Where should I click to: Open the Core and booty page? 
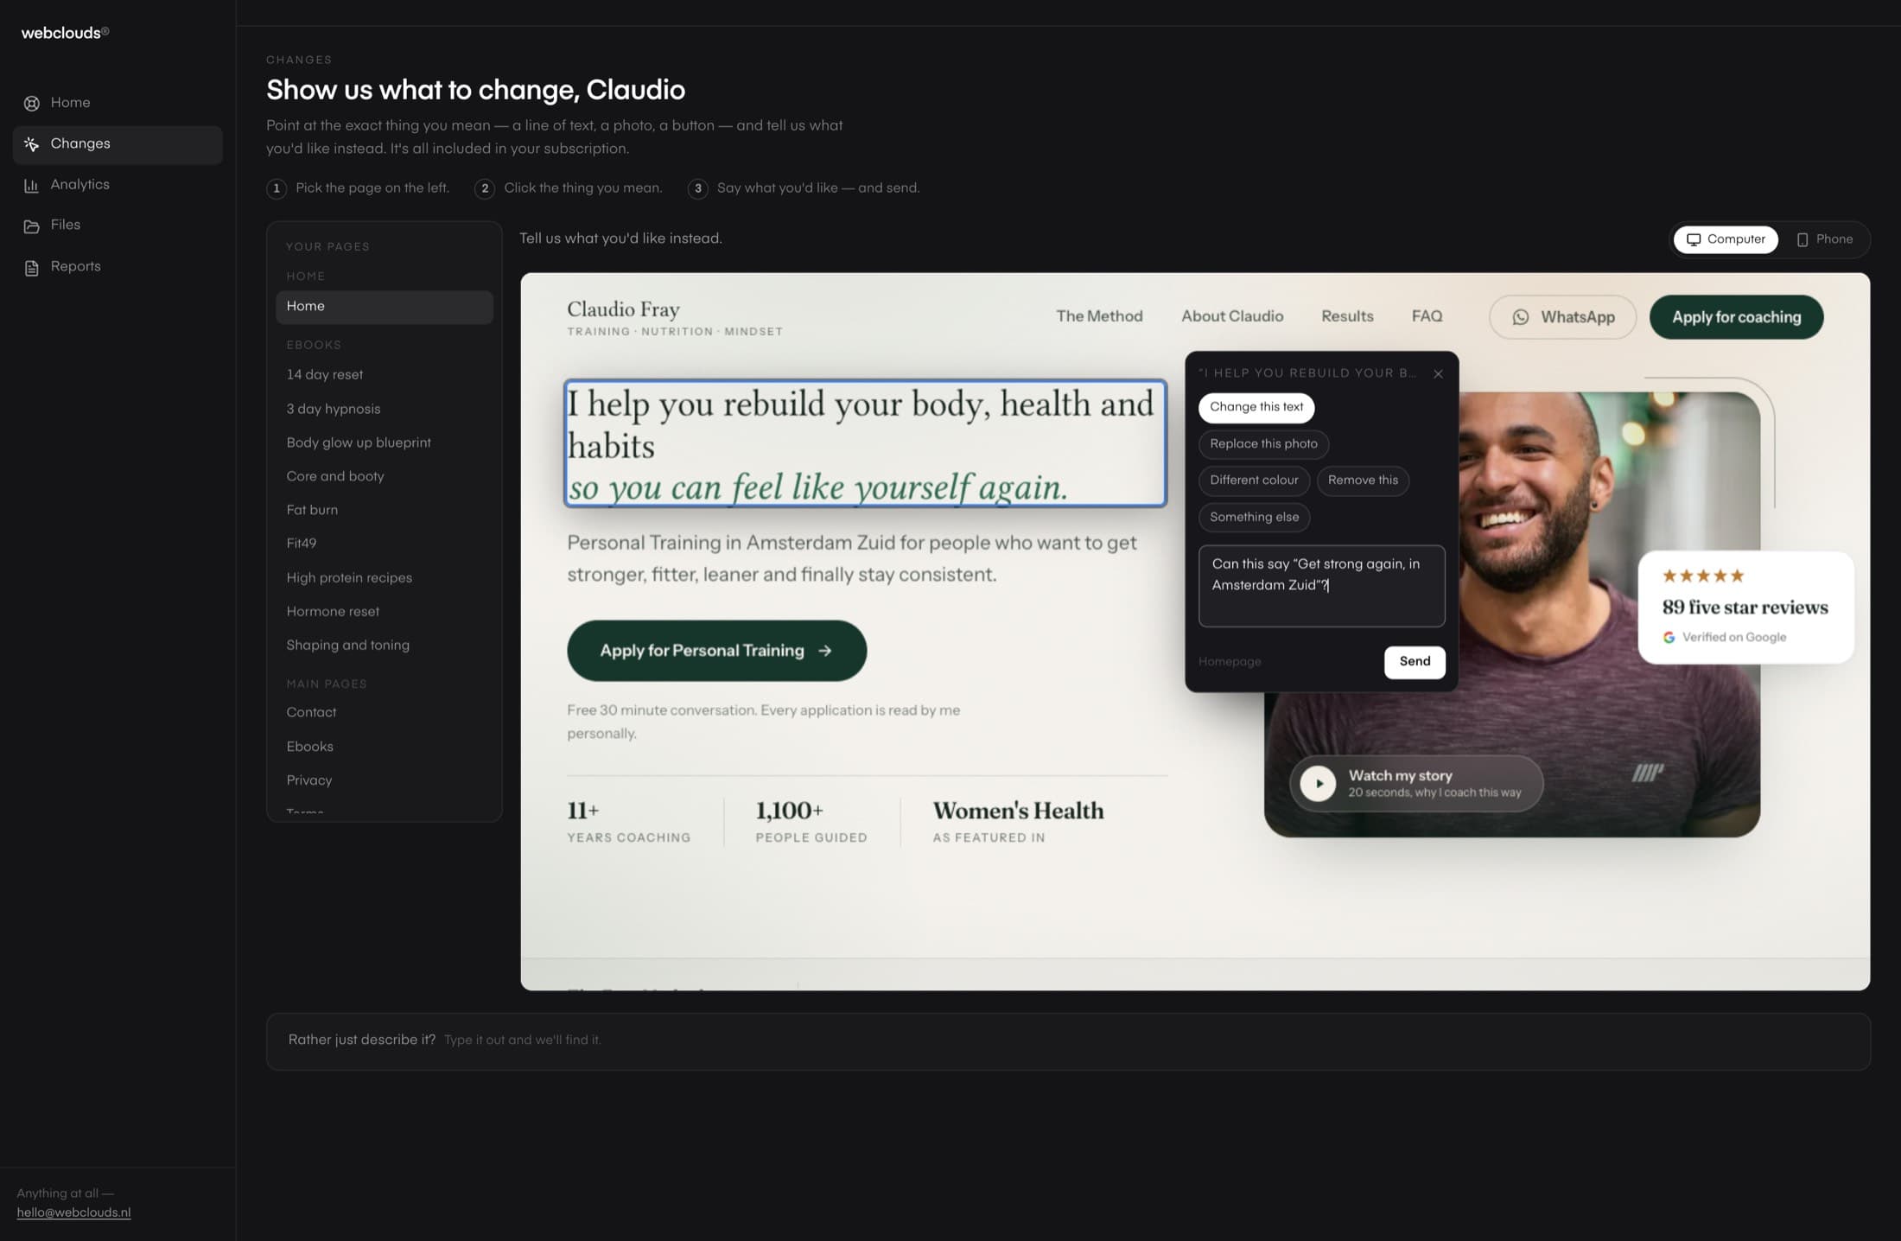pyautogui.click(x=385, y=477)
